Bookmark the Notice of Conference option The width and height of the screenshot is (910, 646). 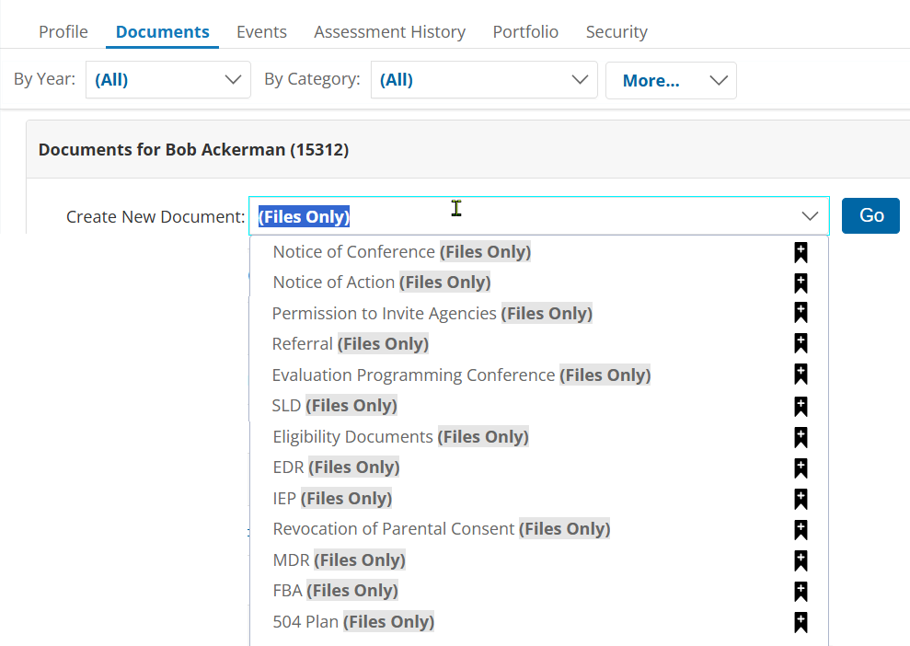pos(801,252)
